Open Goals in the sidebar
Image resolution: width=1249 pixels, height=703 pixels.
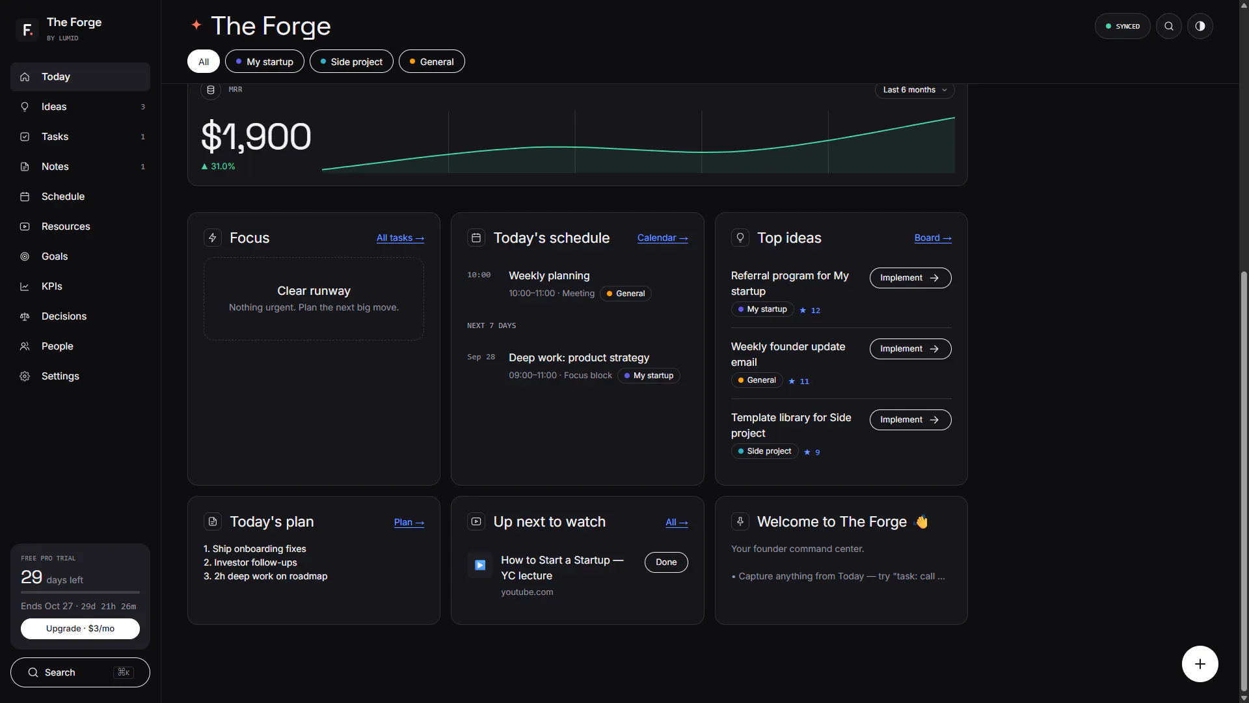pos(80,256)
